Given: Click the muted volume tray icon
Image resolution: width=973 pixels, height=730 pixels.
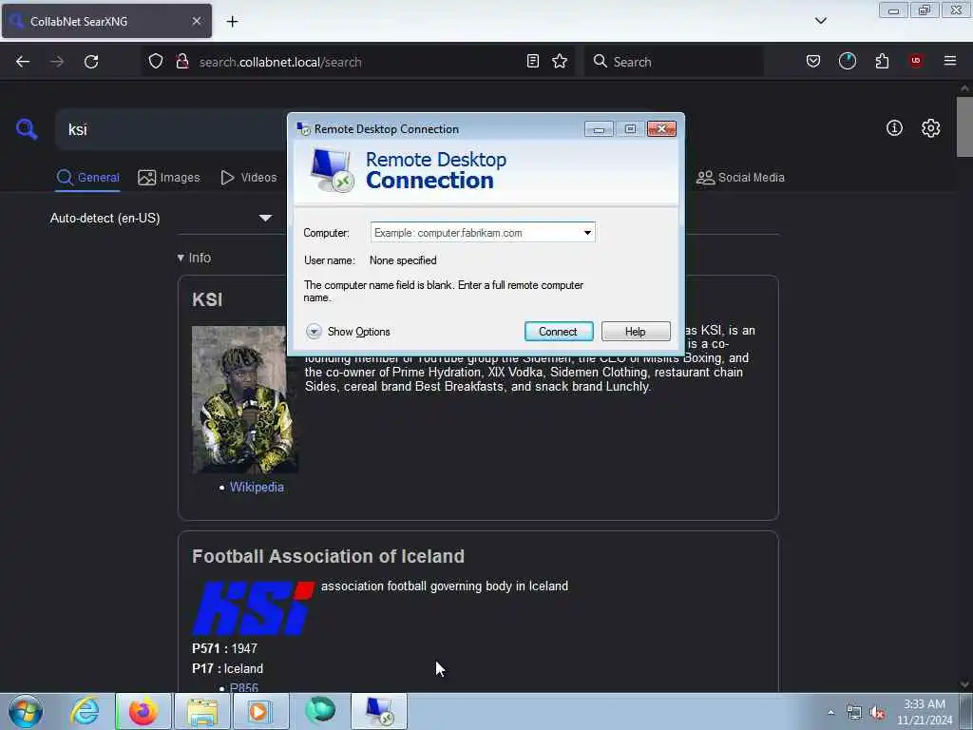Looking at the screenshot, I should 877,713.
